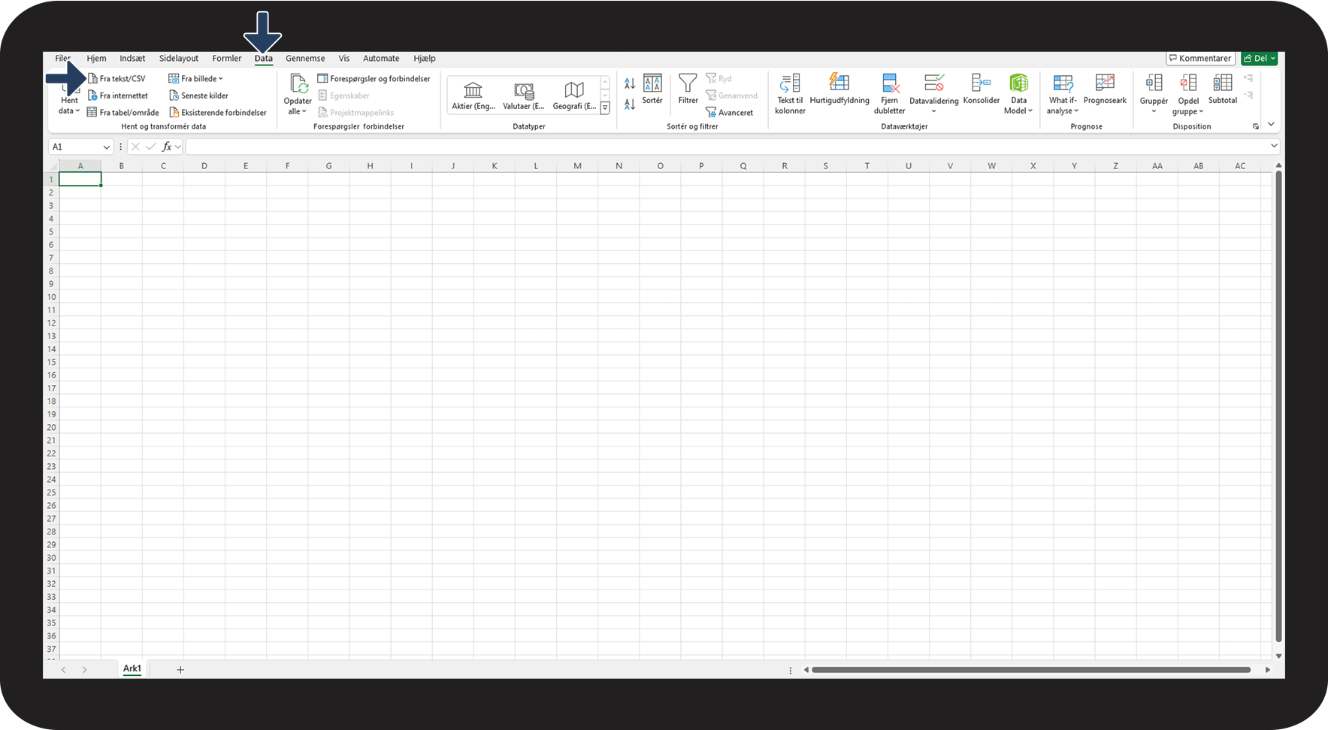Click the horizontal scrollbar thumb

[1031, 670]
